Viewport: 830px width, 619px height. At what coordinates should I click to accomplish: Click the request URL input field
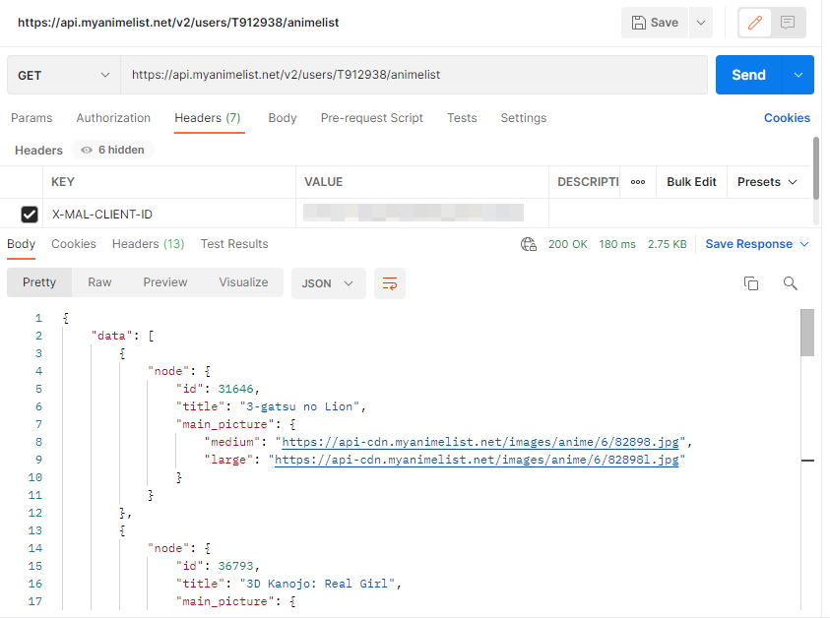(414, 75)
